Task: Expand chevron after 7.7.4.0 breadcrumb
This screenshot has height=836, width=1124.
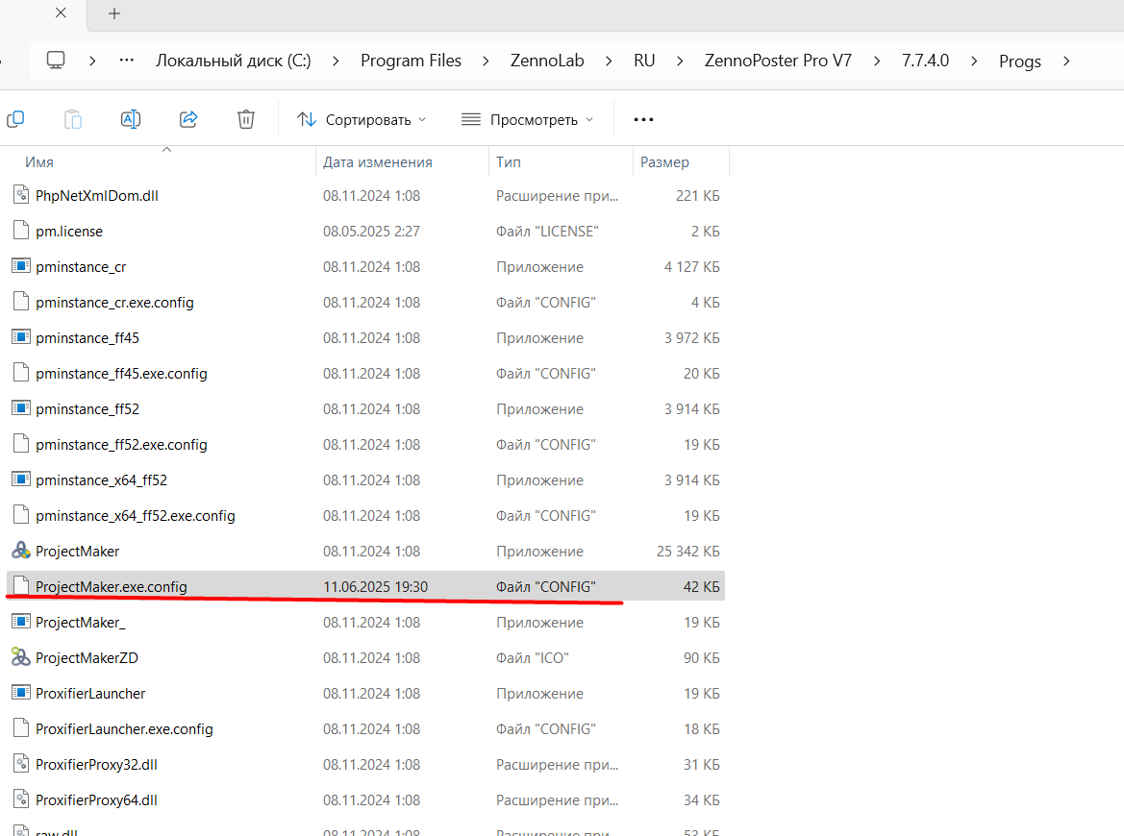Action: pos(974,61)
